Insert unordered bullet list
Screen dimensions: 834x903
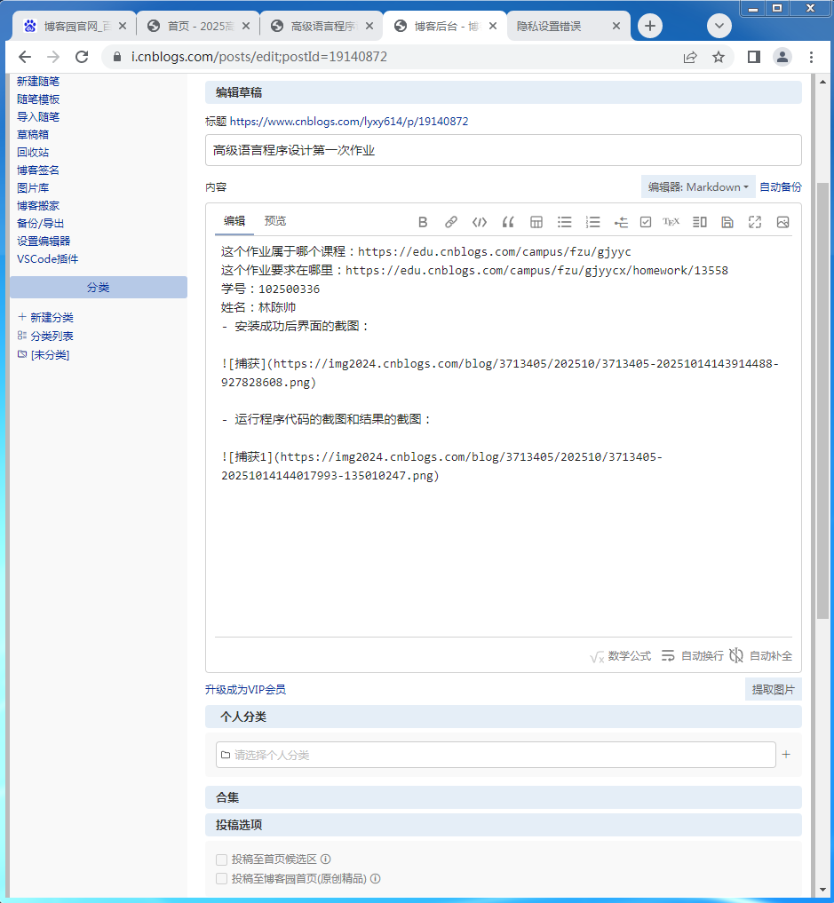tap(565, 222)
